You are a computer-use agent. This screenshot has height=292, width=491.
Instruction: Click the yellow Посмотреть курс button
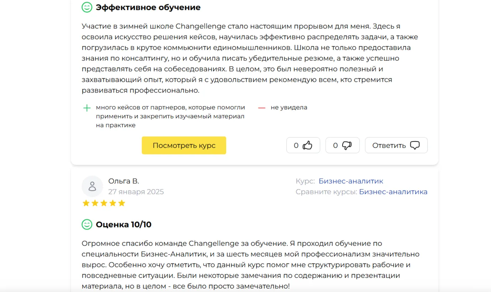click(x=184, y=145)
